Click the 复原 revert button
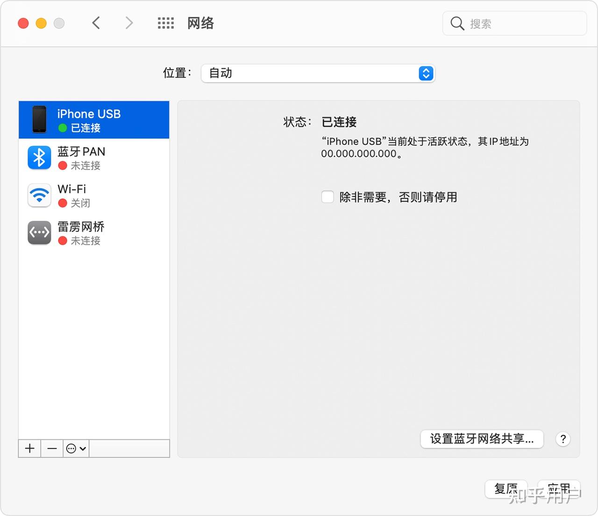This screenshot has height=516, width=598. (506, 489)
